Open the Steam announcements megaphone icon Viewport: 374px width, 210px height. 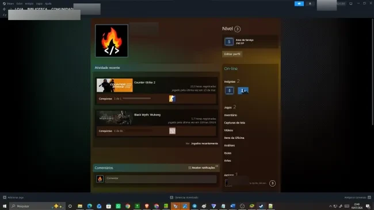tap(299, 3)
